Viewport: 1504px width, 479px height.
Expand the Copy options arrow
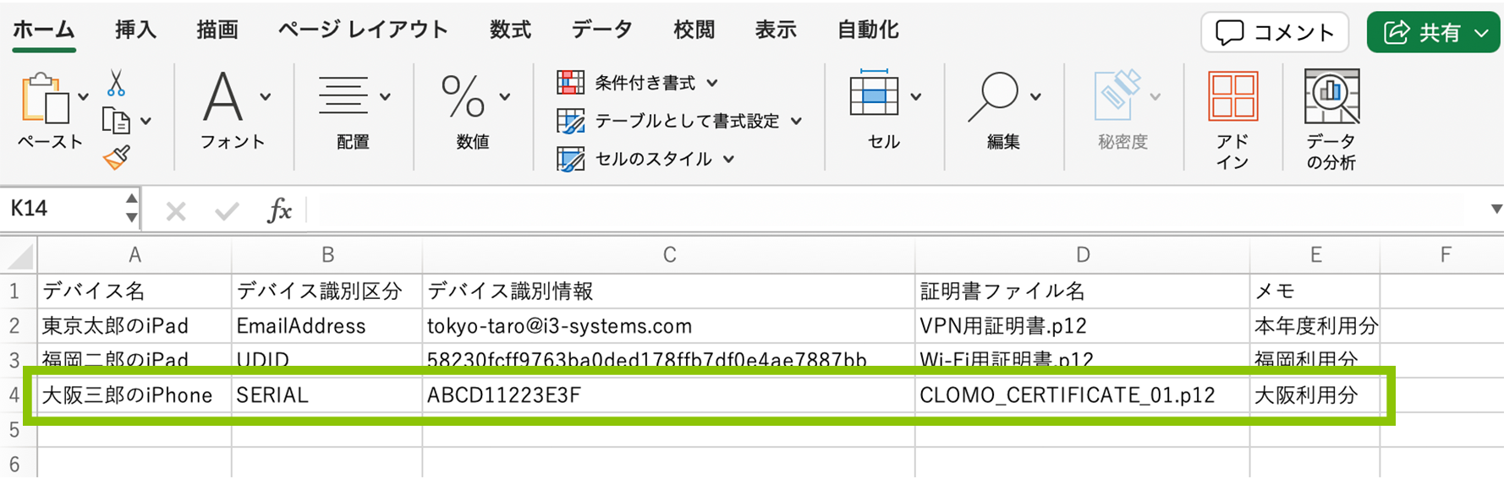coord(146,122)
